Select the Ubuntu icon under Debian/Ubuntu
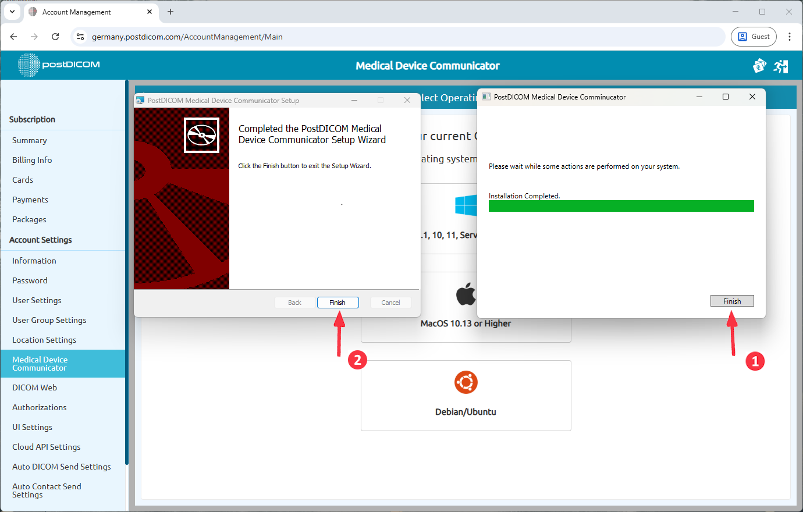Screen dimensions: 803x512 466,382
